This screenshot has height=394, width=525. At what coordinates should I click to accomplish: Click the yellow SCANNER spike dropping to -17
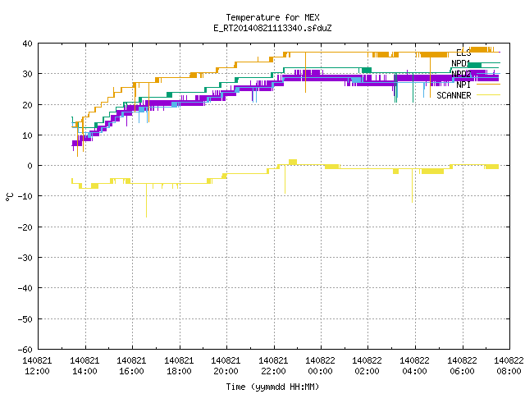pos(146,200)
